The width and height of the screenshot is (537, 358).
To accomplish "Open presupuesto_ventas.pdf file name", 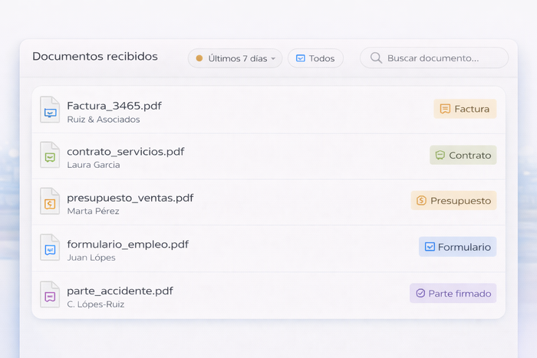I will [130, 199].
